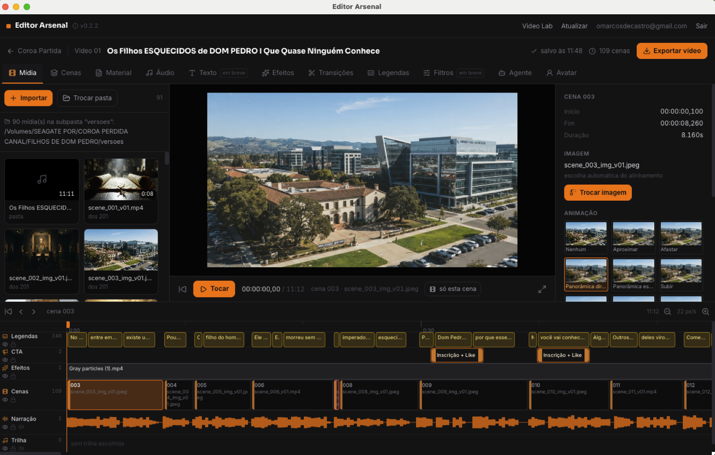This screenshot has height=455, width=715.
Task: Hide the Legendas track with eye icon
Action: pos(5,345)
